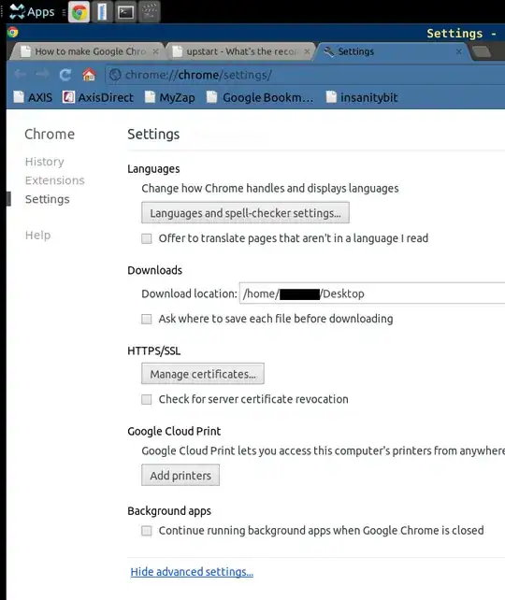Image resolution: width=505 pixels, height=600 pixels.
Task: Focus the chrome://chrome/settings/ address bar
Action: tap(306, 75)
